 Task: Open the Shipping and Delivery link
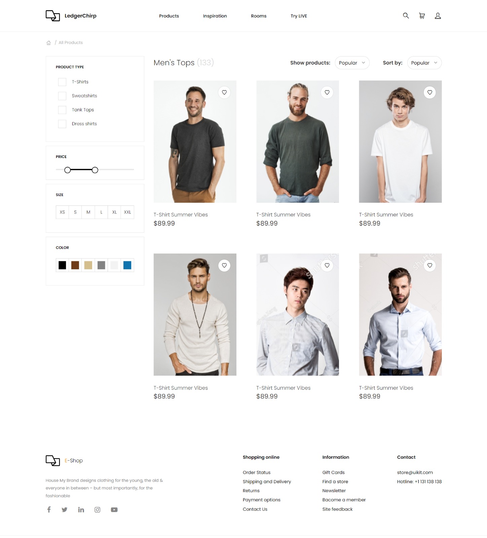point(267,482)
